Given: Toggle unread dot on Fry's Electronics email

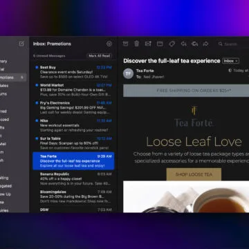Looking at the screenshot, I should coord(37,103).
